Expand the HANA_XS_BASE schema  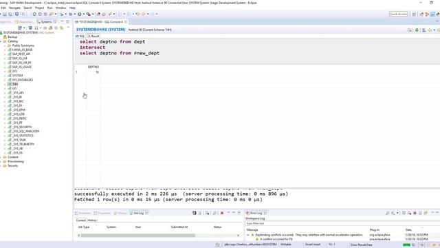click(x=5, y=50)
